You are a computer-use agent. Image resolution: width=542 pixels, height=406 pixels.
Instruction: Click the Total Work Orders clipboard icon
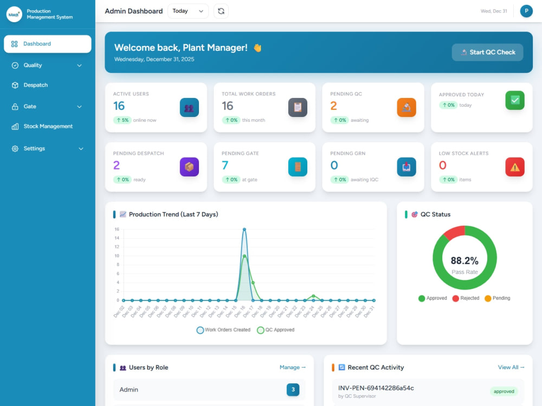(x=298, y=107)
